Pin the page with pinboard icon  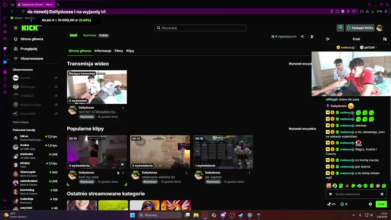(332, 11)
